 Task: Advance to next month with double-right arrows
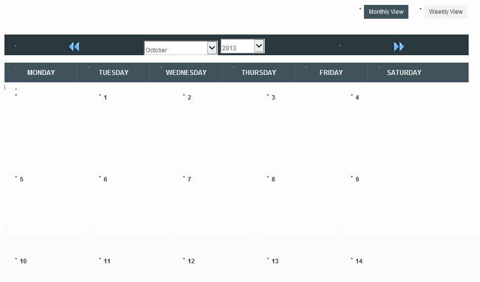point(399,46)
